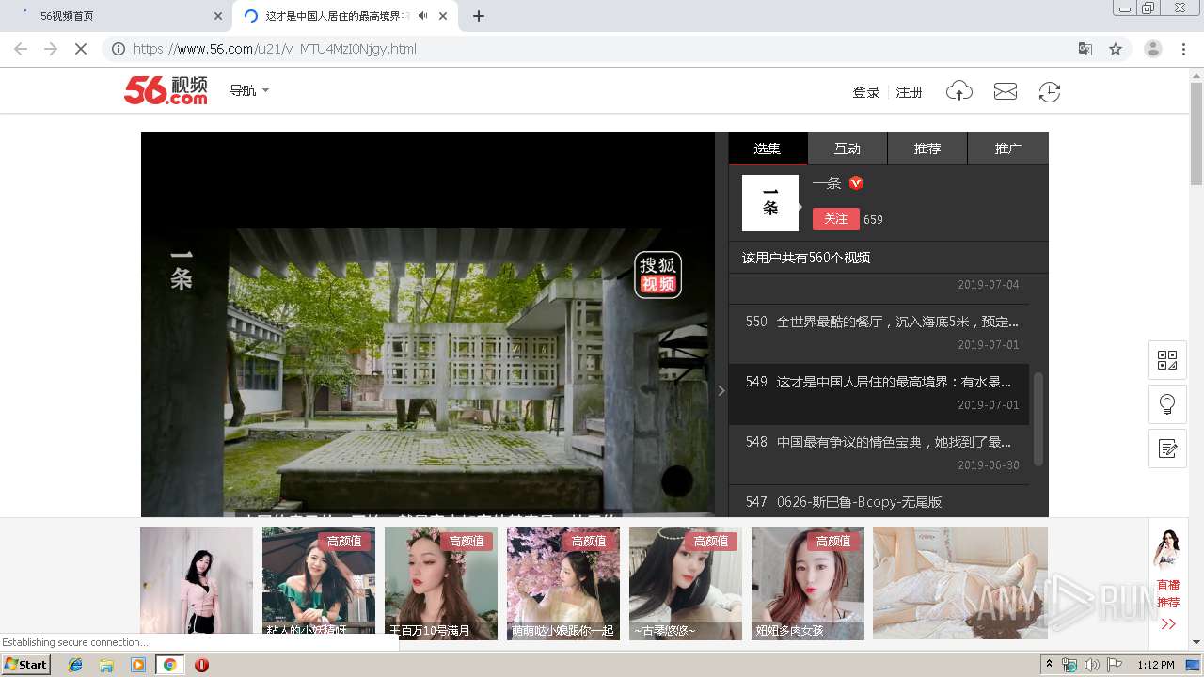This screenshot has width=1204, height=677.
Task: Show hidden system tray icons
Action: (1049, 665)
